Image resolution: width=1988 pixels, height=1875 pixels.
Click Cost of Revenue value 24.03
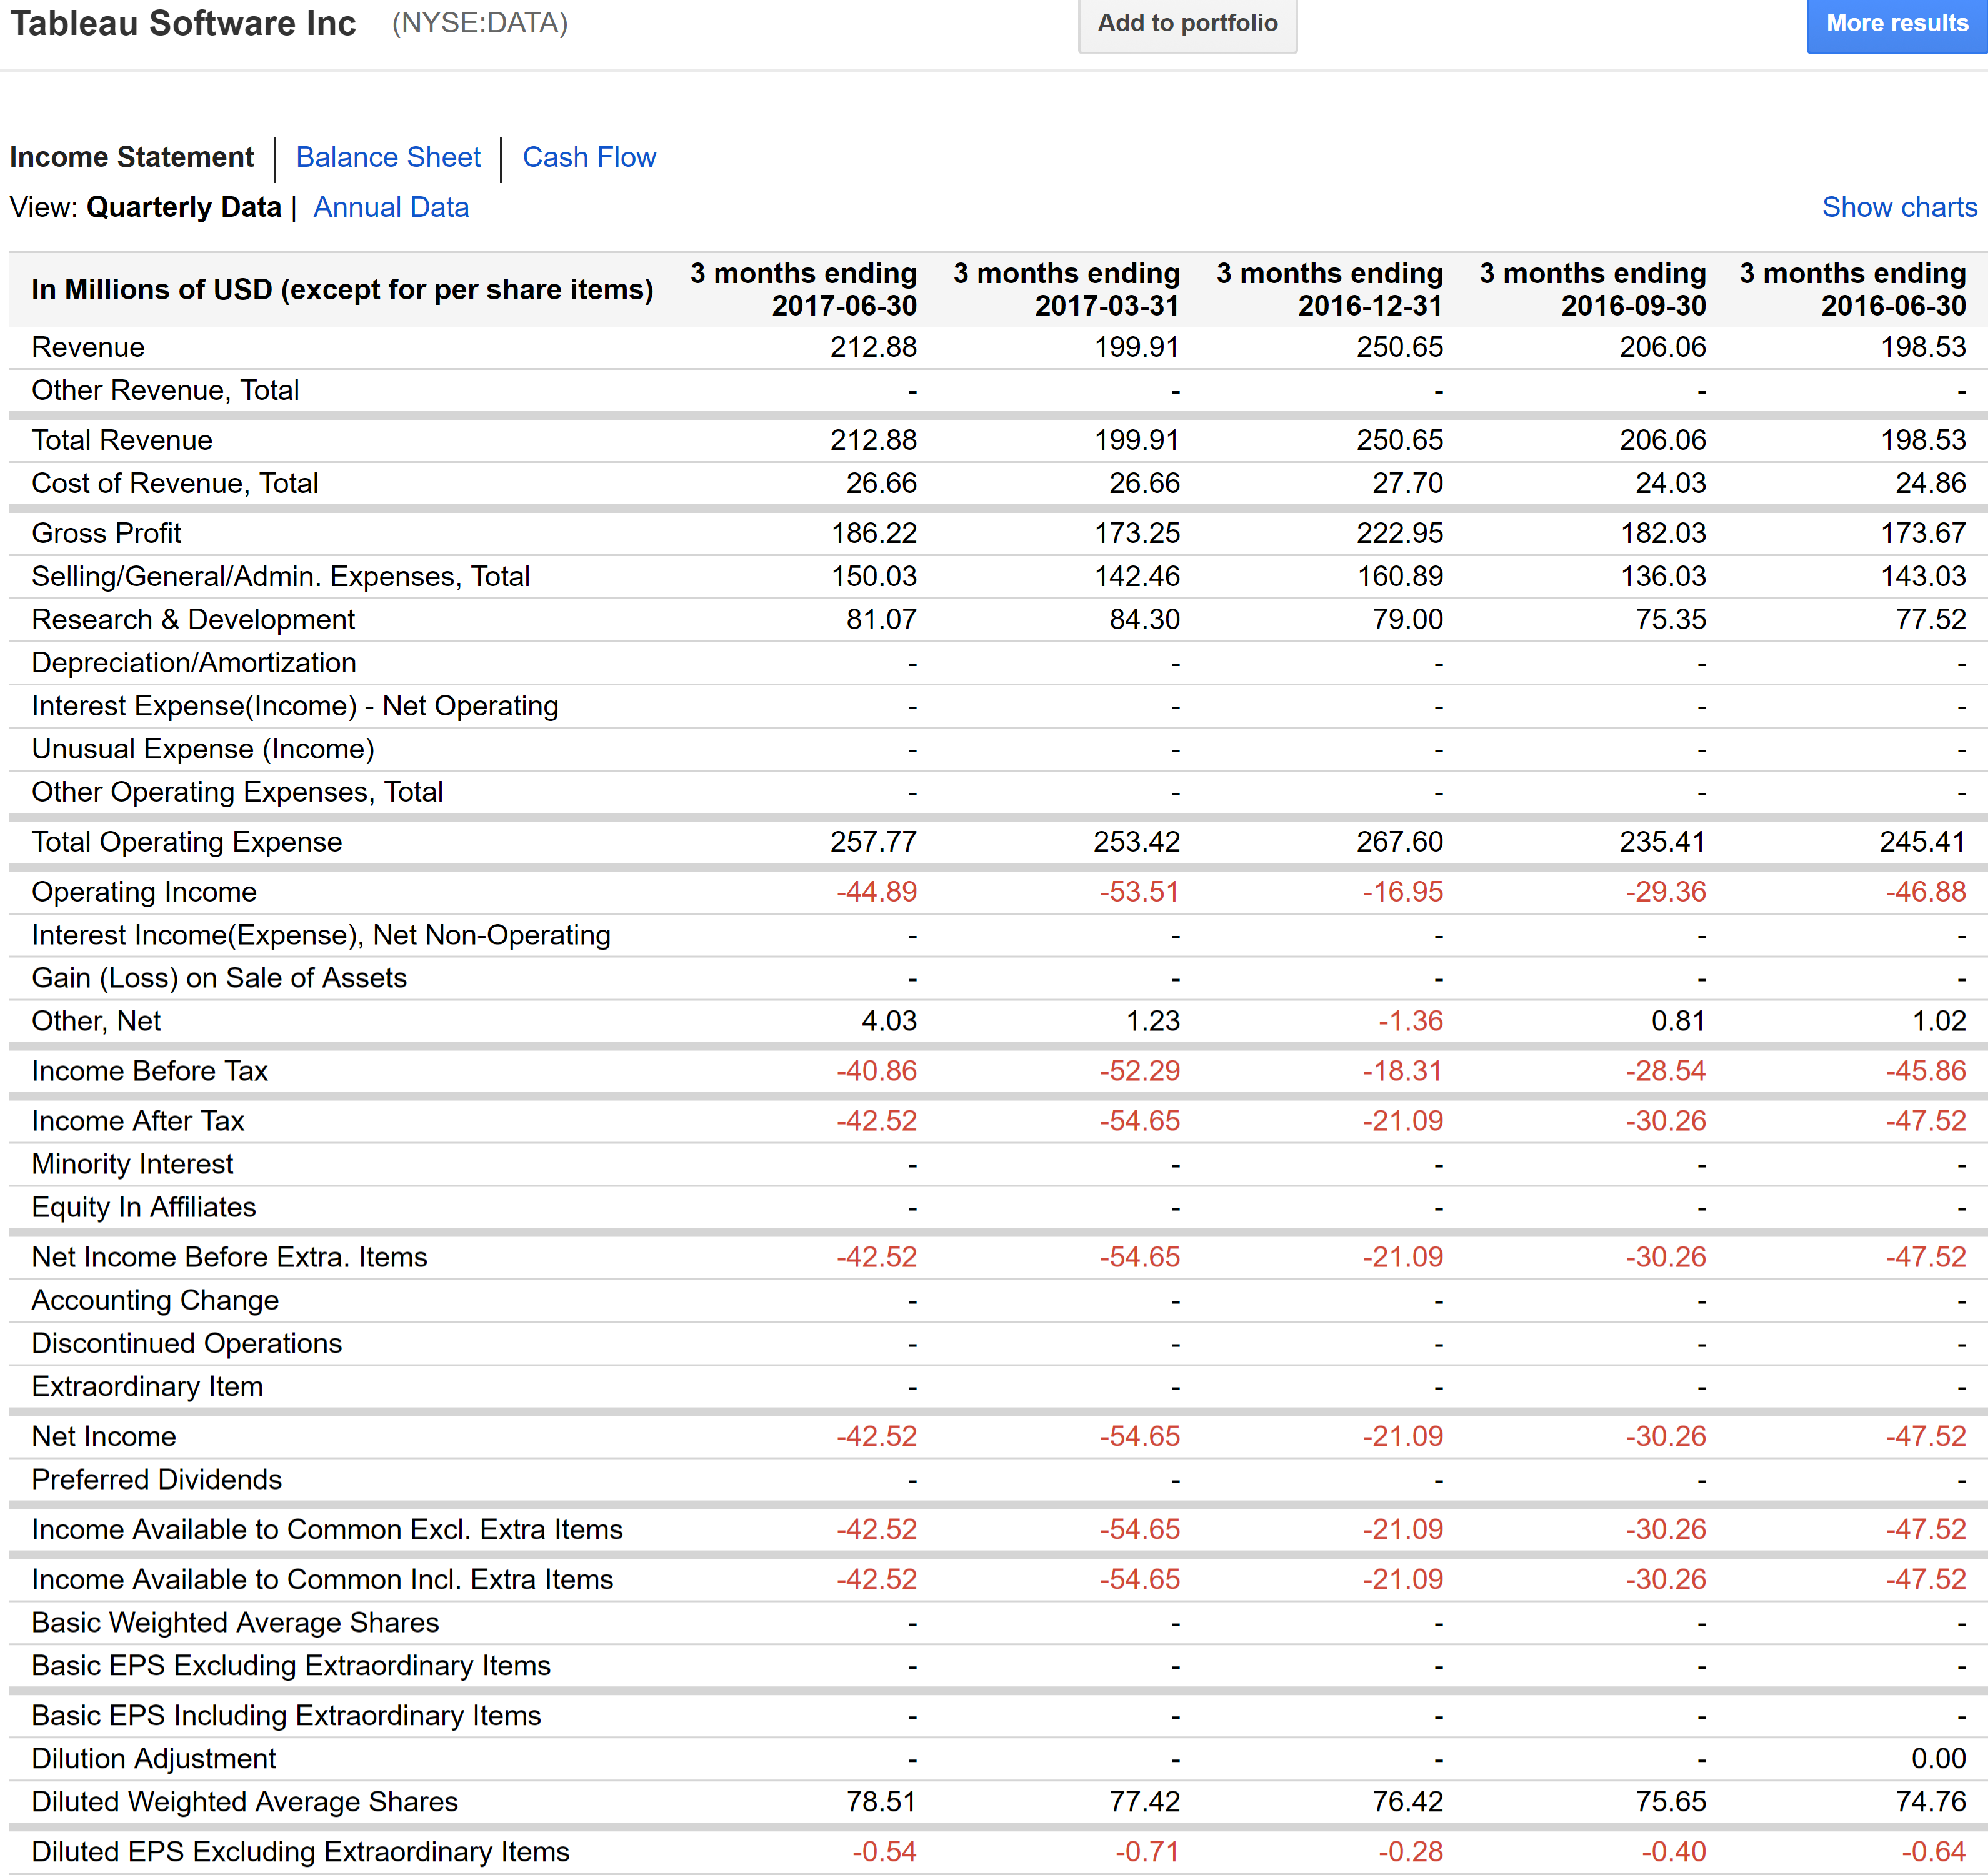[1670, 484]
